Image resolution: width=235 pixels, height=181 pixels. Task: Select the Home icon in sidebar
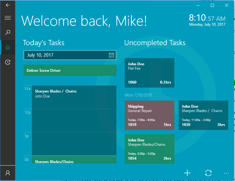8,47
